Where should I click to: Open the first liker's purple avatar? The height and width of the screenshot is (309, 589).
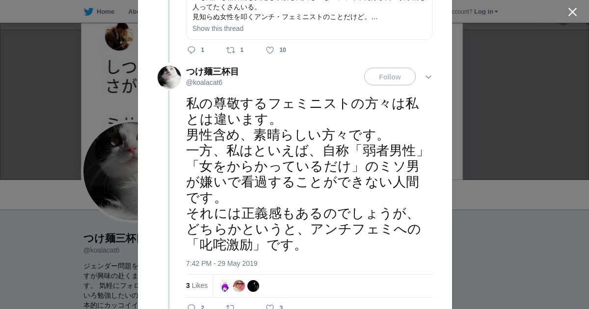(x=225, y=286)
